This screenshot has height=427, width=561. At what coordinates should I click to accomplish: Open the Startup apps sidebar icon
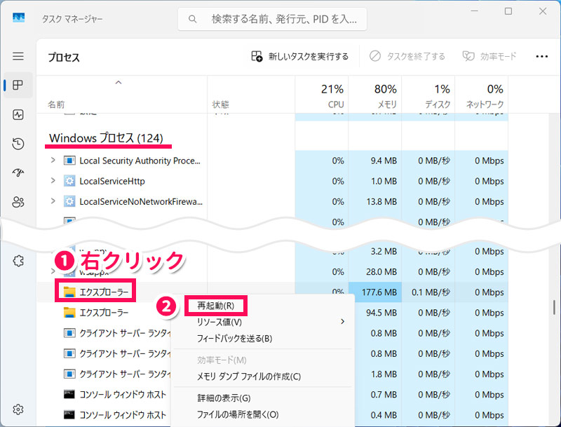18,173
